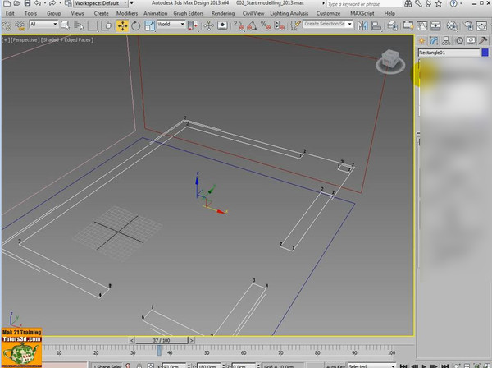This screenshot has height=368, width=492.
Task: Open a file with the folder icon
Action: pyautogui.click(x=17, y=3)
